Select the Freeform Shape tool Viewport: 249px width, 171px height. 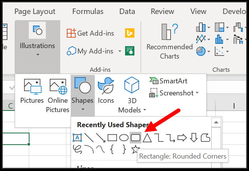(x=205, y=138)
